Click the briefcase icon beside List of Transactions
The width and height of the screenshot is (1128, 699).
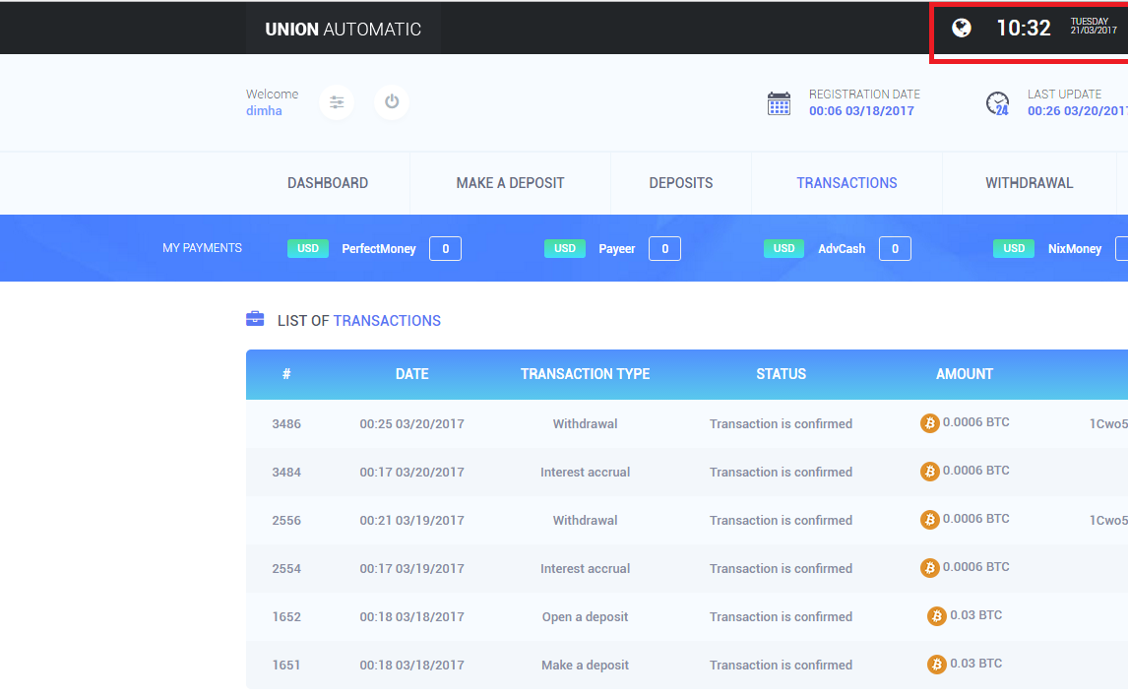[255, 319]
